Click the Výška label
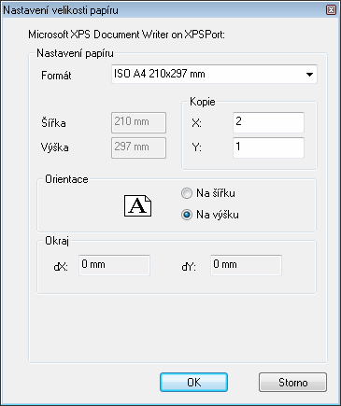Image resolution: width=341 pixels, height=406 pixels. coord(54,147)
